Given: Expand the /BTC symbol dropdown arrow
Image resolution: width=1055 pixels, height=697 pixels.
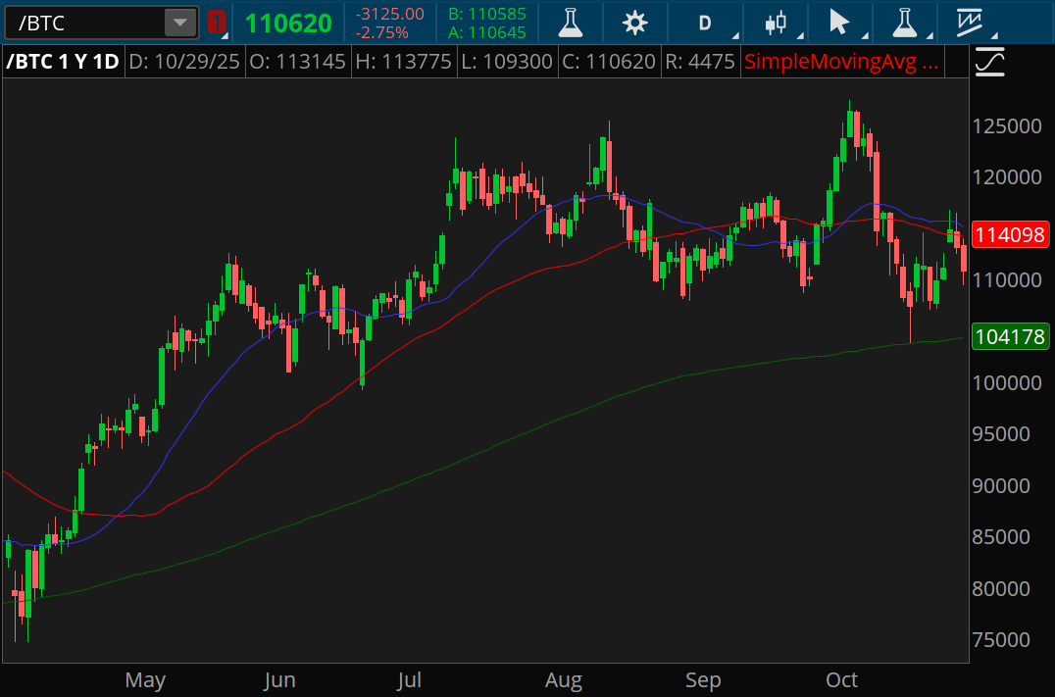Looking at the screenshot, I should [179, 23].
